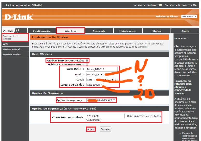Click the 'Opções De Segurança' section header
This screenshot has height=141, width=201.
point(47,93)
